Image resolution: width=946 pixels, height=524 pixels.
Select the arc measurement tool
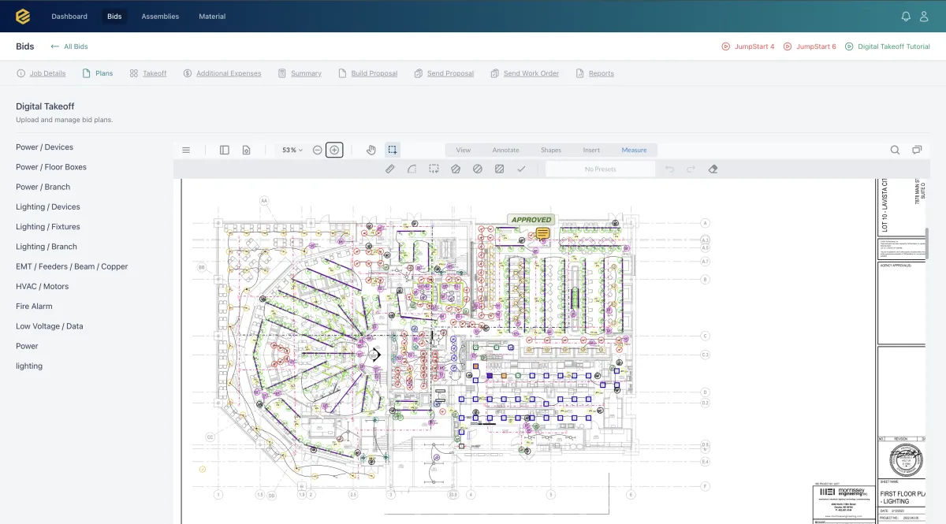(412, 169)
